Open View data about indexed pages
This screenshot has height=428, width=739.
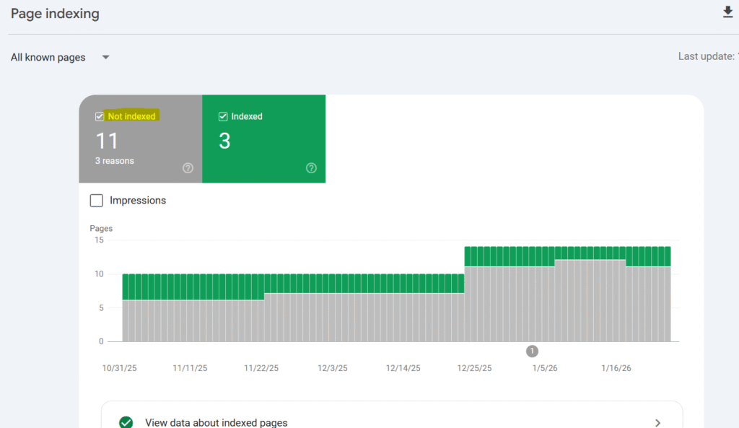click(x=217, y=423)
